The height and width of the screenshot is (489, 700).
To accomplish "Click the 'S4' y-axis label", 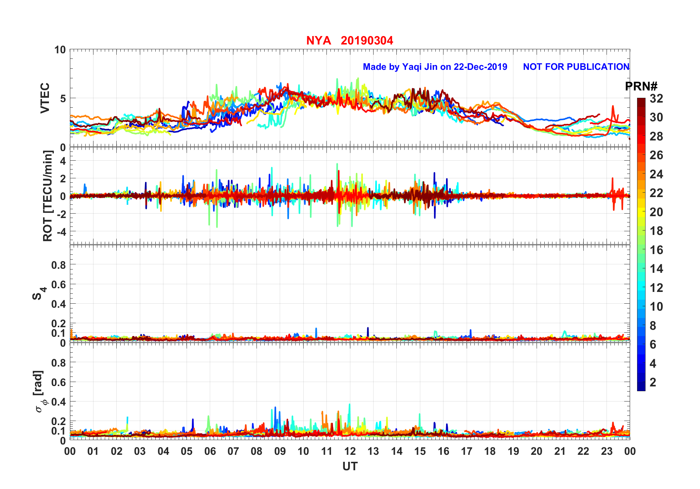I will pos(39,294).
